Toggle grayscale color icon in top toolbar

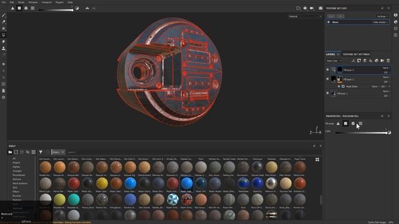77,8
